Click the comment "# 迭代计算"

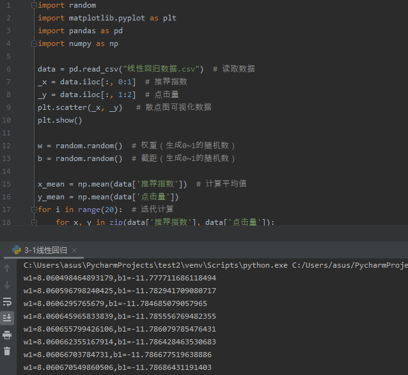[x=153, y=210]
